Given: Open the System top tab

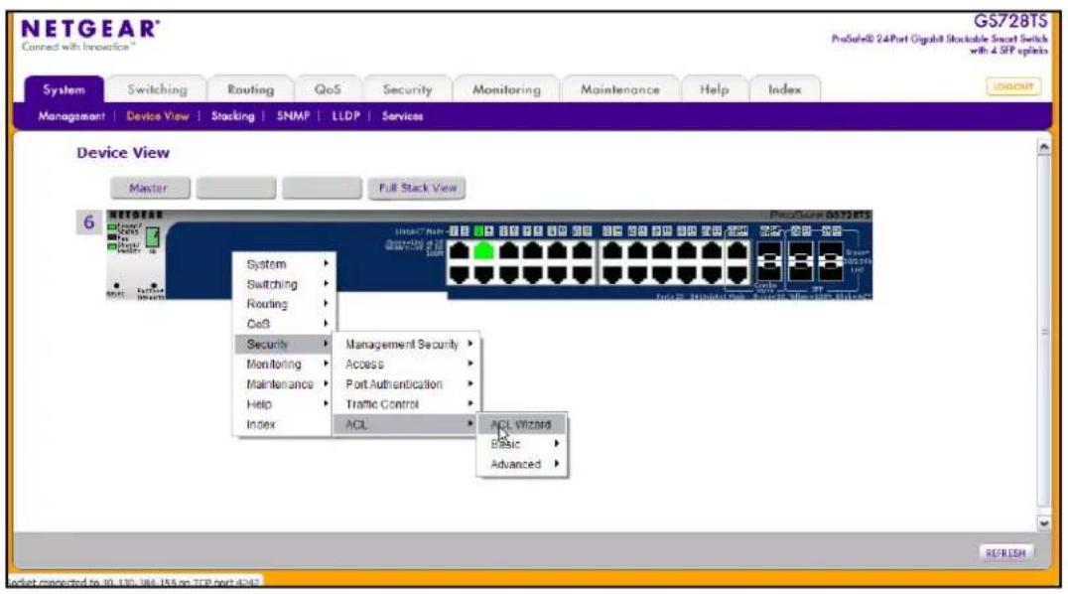Looking at the screenshot, I should pyautogui.click(x=65, y=89).
